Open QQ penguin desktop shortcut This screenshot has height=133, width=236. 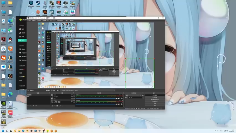10,40
